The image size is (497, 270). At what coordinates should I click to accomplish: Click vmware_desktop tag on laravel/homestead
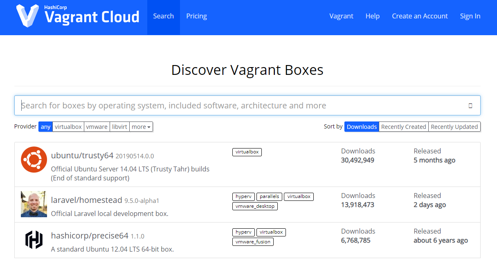click(255, 206)
